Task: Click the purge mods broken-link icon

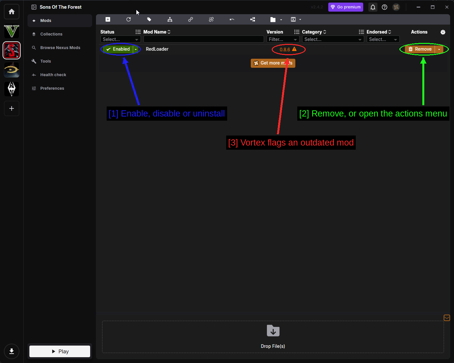Action: point(211,19)
